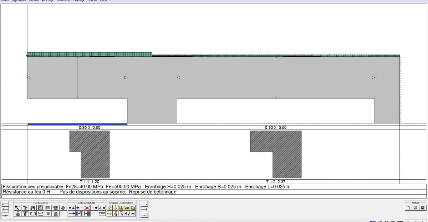
Task: Click the bottom button right of Charges panel
Action: click(x=144, y=215)
